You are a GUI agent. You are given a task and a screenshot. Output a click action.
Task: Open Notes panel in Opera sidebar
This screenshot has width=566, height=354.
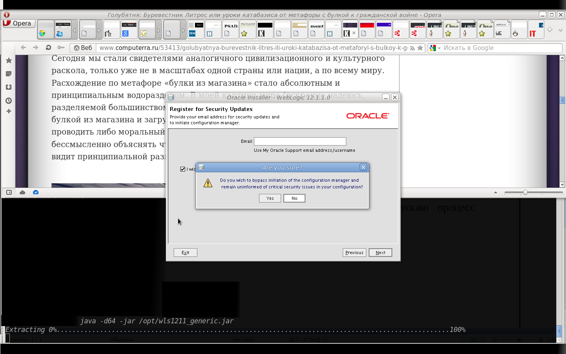[9, 74]
